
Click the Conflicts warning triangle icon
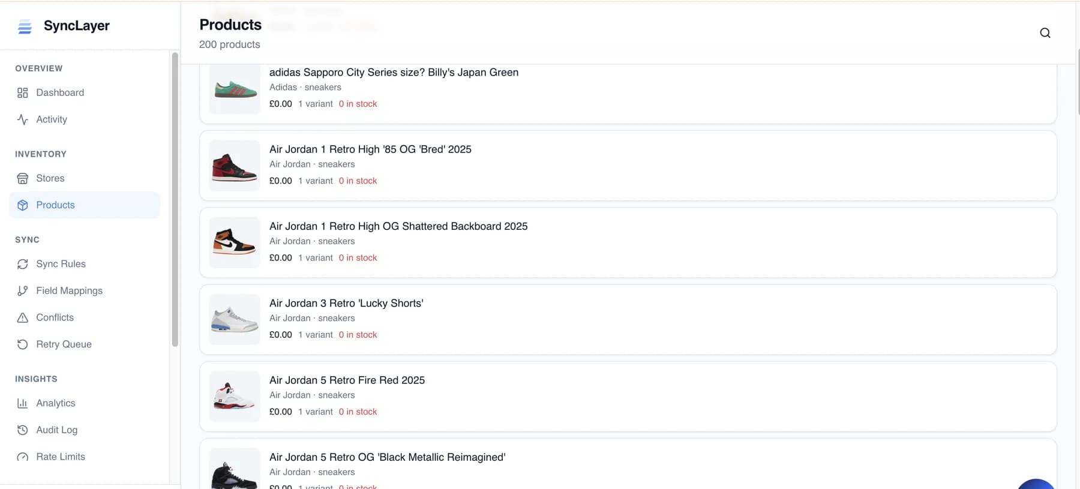tap(23, 317)
